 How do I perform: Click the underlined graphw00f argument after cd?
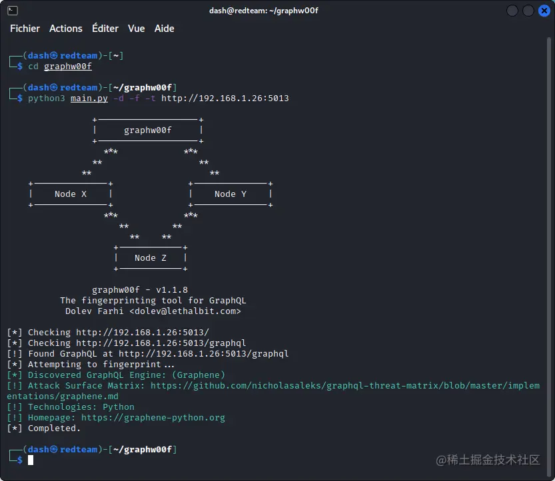(67, 67)
